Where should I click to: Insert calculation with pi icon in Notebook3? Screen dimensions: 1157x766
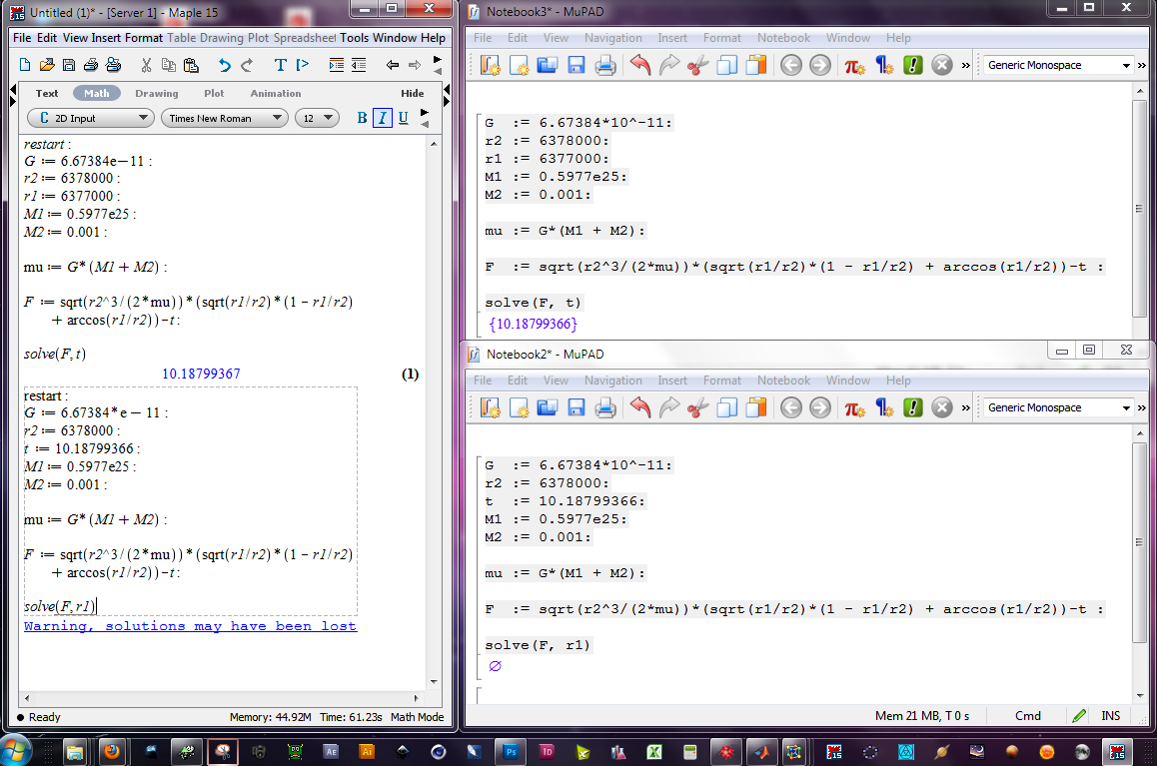click(854, 65)
